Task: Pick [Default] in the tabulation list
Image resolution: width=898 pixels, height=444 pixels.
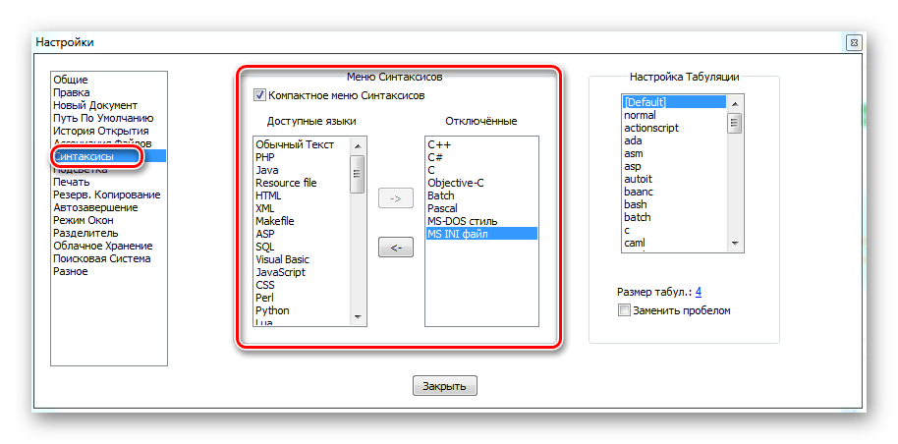Action: (645, 102)
